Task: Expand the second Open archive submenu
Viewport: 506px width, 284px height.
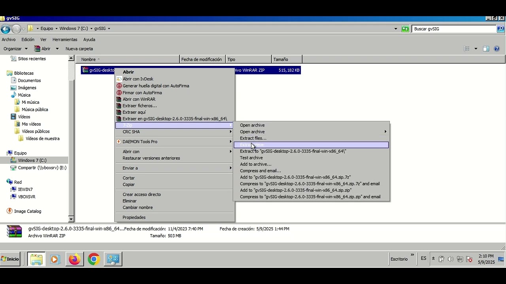Action: tap(385, 132)
